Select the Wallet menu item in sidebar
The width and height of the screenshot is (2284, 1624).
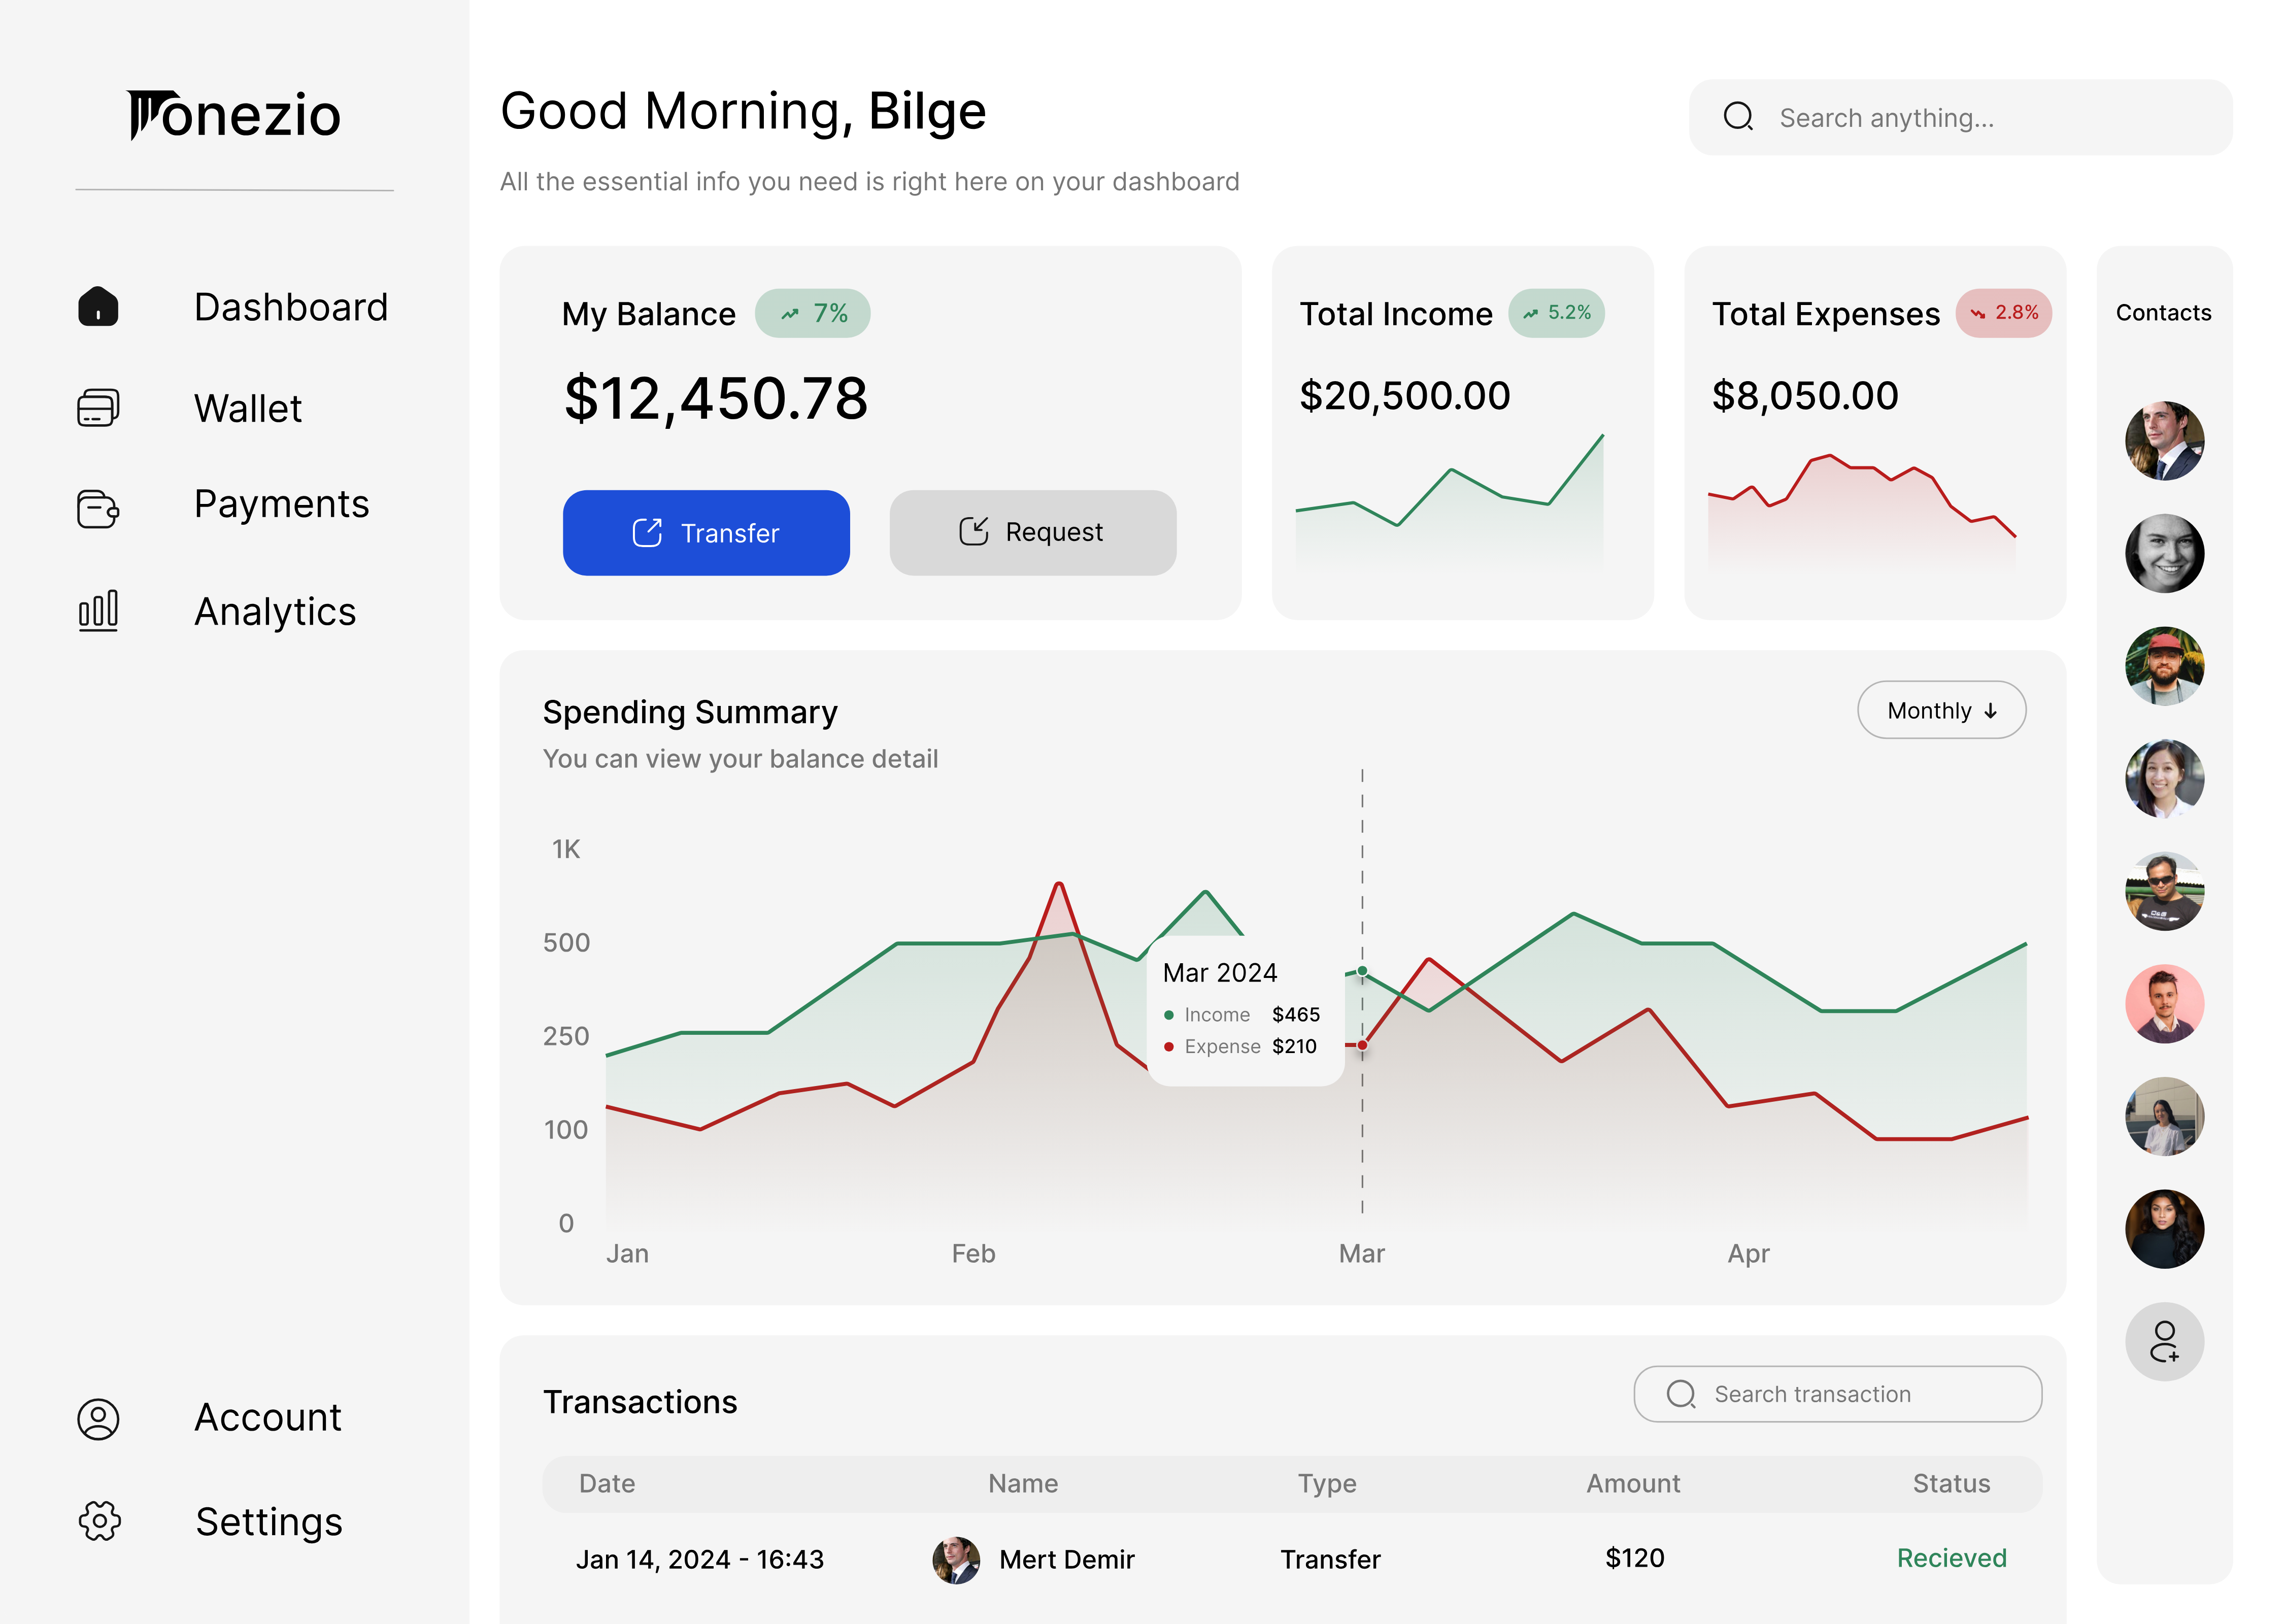pyautogui.click(x=248, y=408)
